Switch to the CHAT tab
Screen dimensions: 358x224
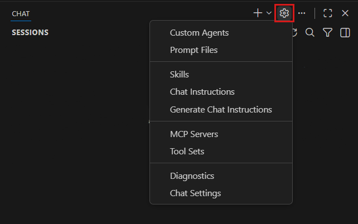21,13
